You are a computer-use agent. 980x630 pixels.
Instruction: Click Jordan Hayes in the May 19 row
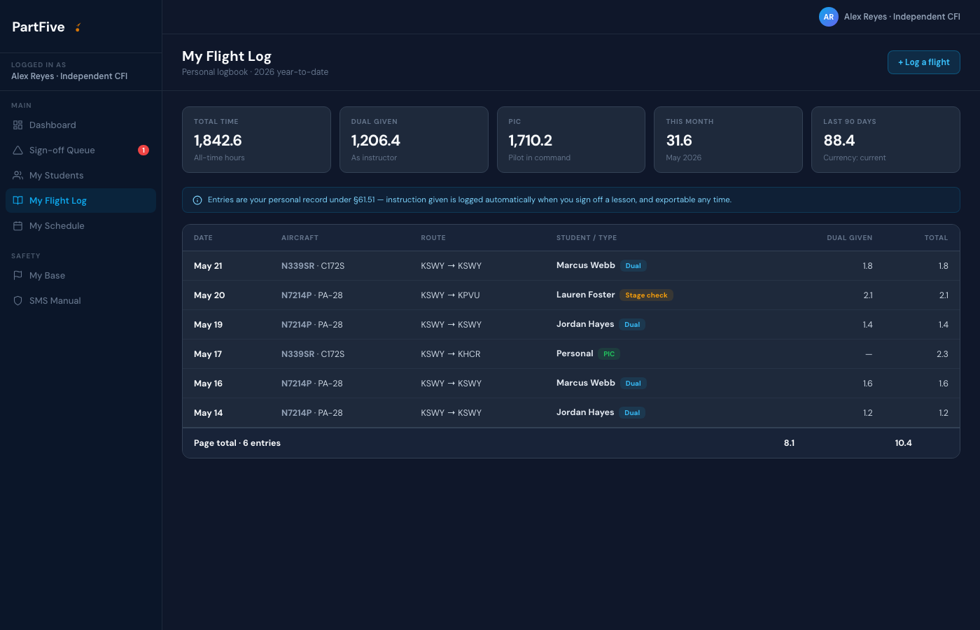point(585,324)
